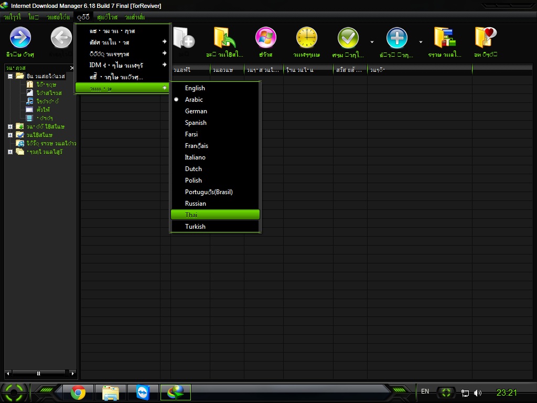Select Arabic language radio option
Viewport: 537px width, 403px height.
point(215,100)
